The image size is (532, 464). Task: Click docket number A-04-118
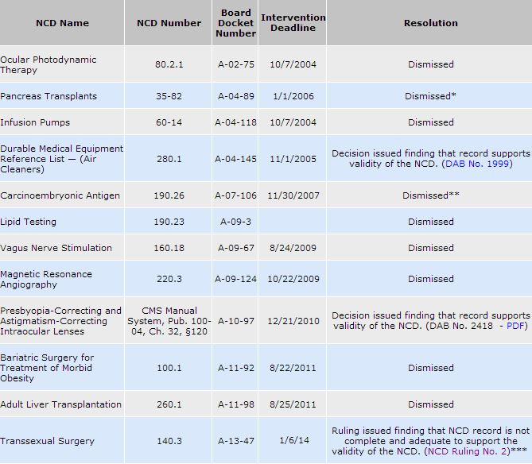[x=236, y=122]
